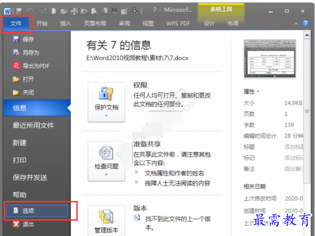Click the 选项 button
This screenshot has height=236, width=315.
37,211
